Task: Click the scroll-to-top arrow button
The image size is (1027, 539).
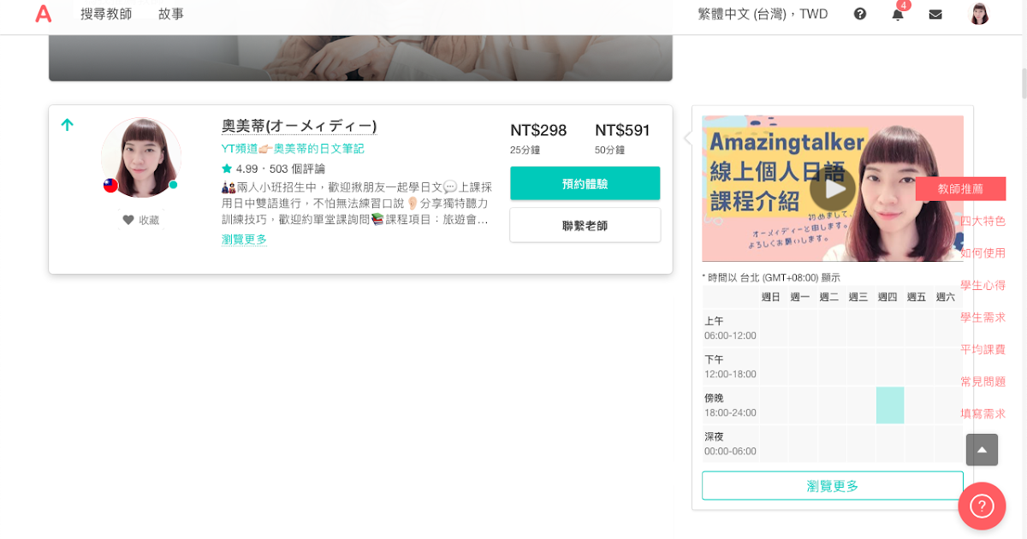Action: tap(982, 449)
